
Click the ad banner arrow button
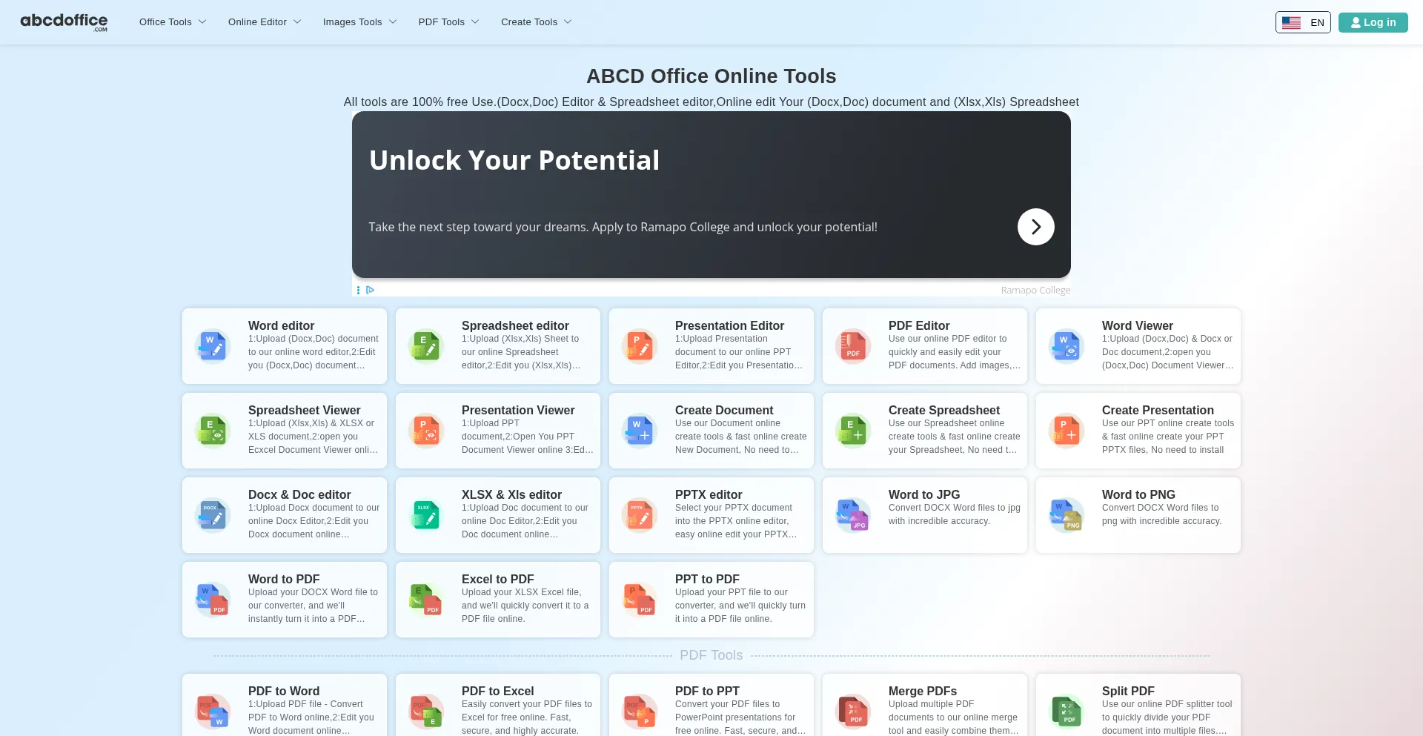[1035, 227]
